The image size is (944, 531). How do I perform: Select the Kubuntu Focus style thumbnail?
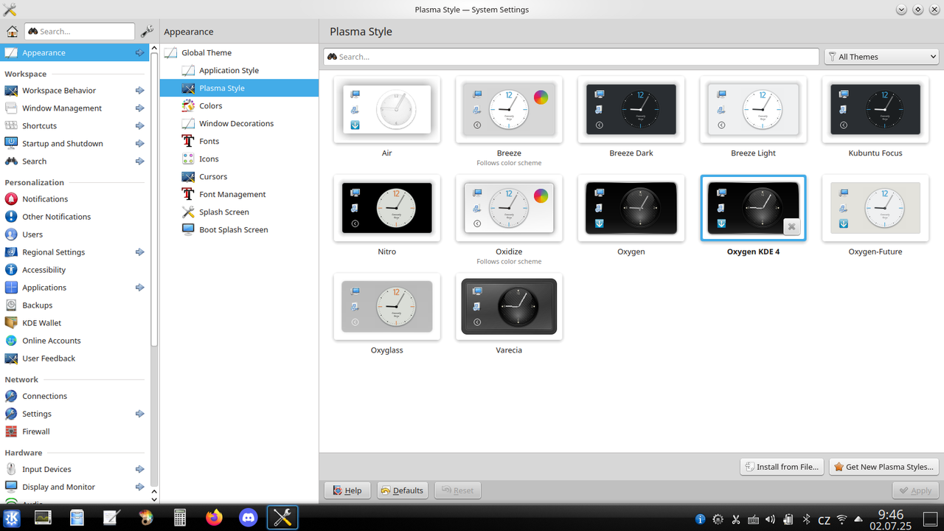[875, 110]
